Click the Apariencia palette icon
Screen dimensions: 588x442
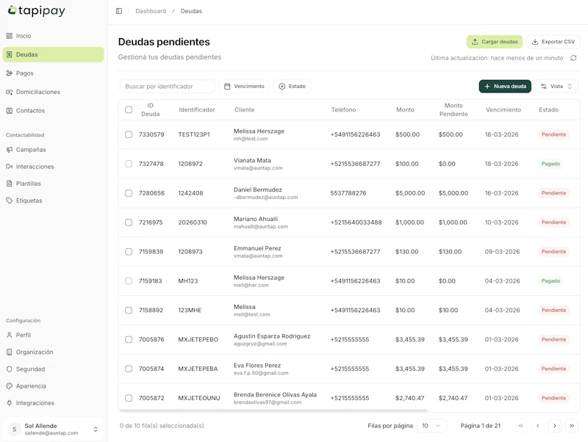10,385
